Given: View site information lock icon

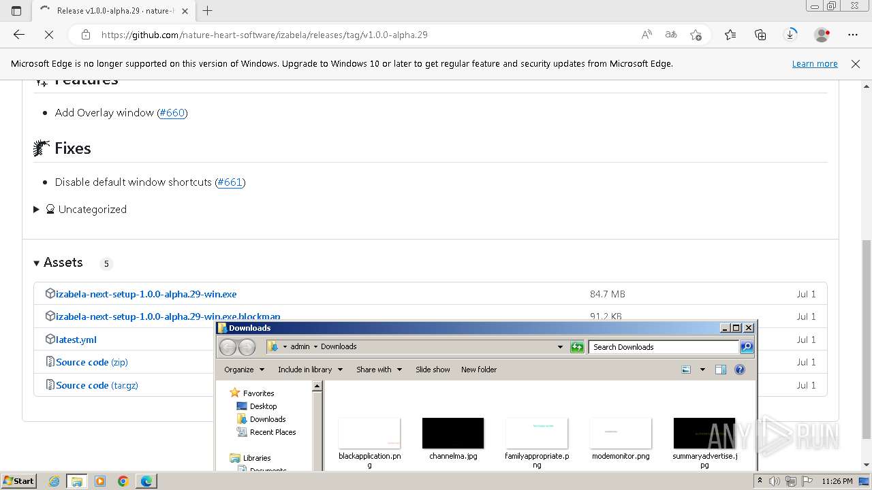Looking at the screenshot, I should pos(86,35).
